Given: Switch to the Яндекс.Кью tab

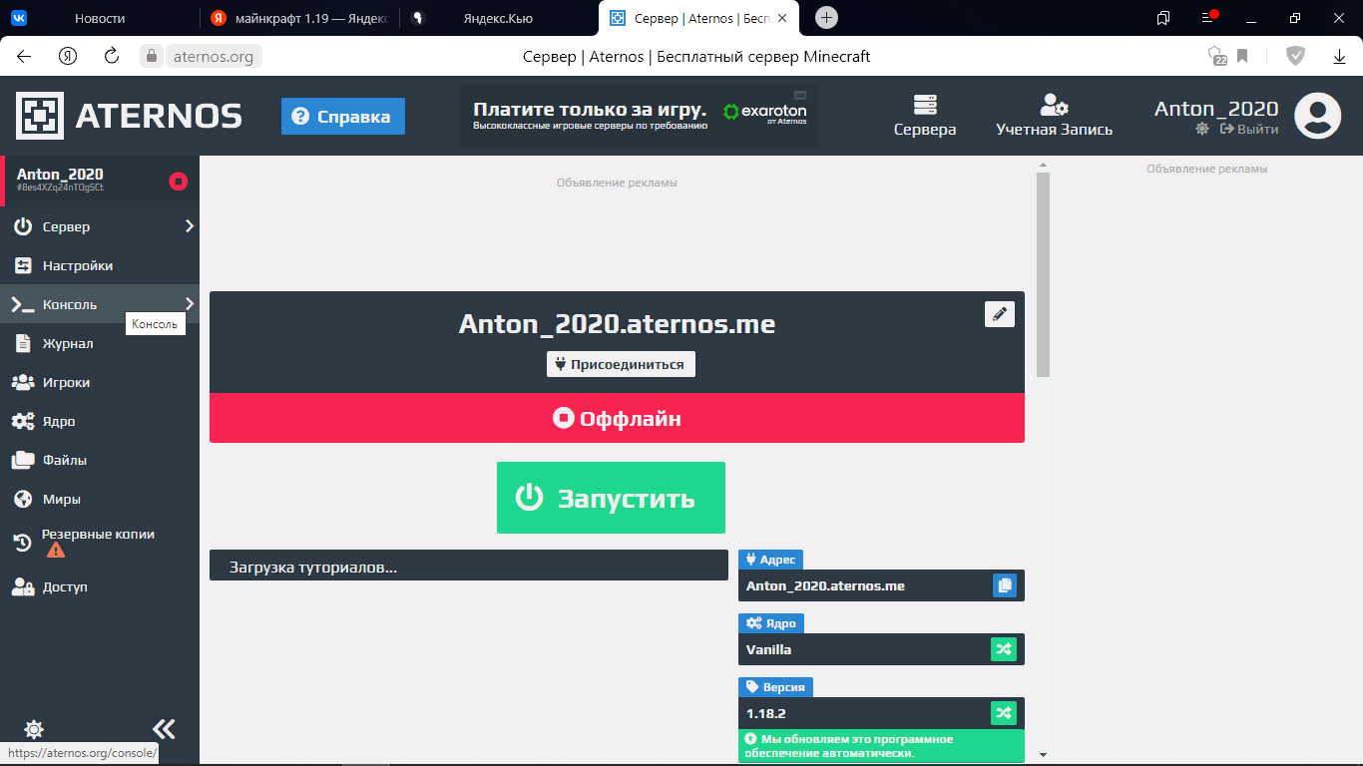Looking at the screenshot, I should [499, 18].
